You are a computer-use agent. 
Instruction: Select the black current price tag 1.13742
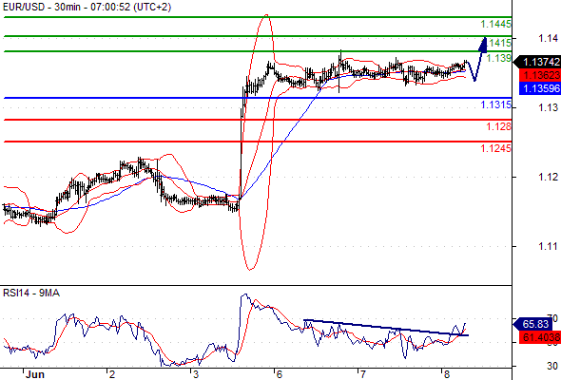[537, 62]
